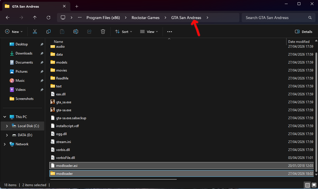This screenshot has height=189, width=318.
Task: Close the GTA San Andreas tab
Action: coord(64,6)
